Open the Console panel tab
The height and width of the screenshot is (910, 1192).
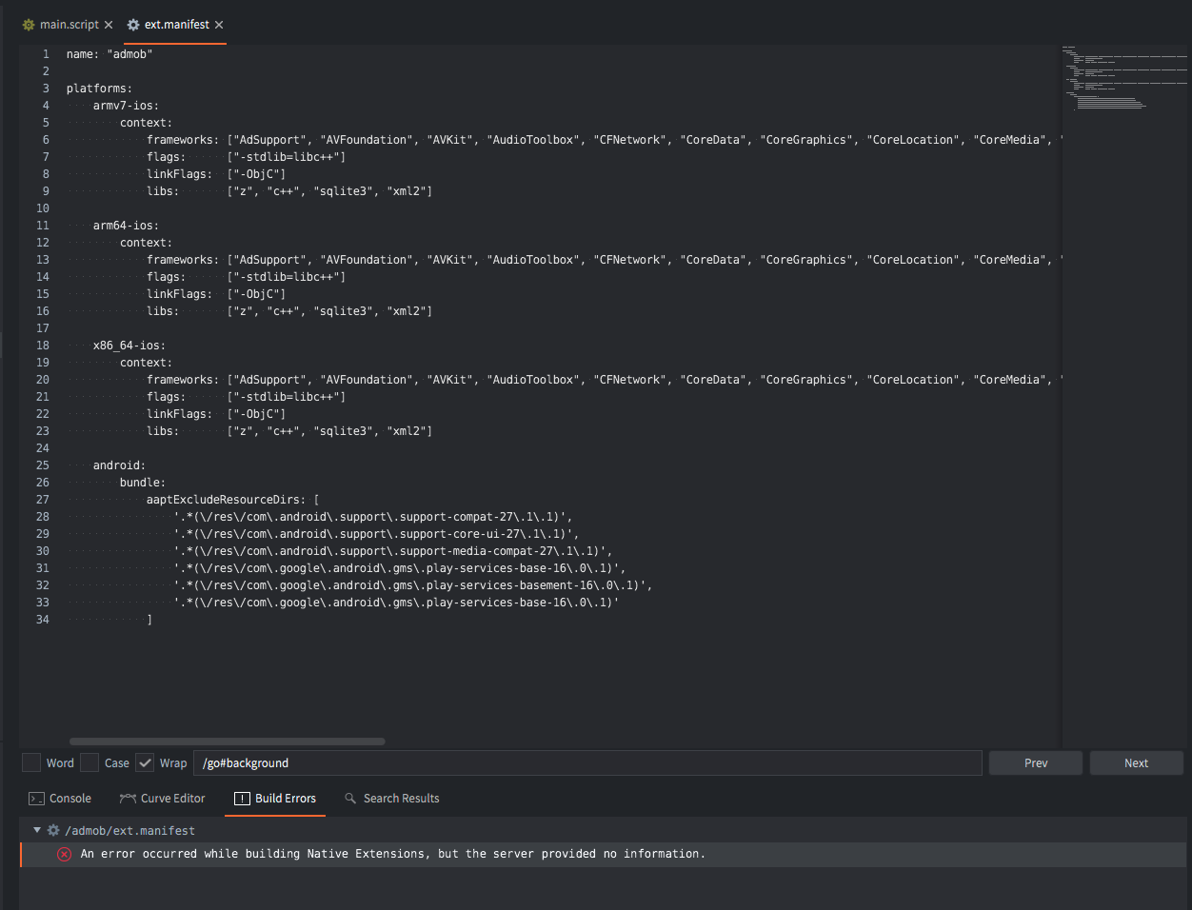point(60,799)
